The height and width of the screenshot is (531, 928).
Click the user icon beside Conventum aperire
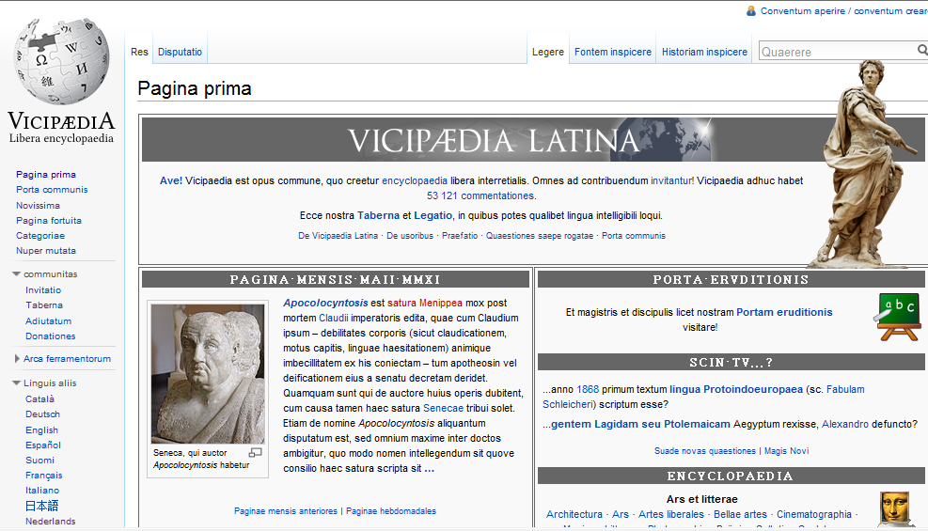click(x=751, y=10)
